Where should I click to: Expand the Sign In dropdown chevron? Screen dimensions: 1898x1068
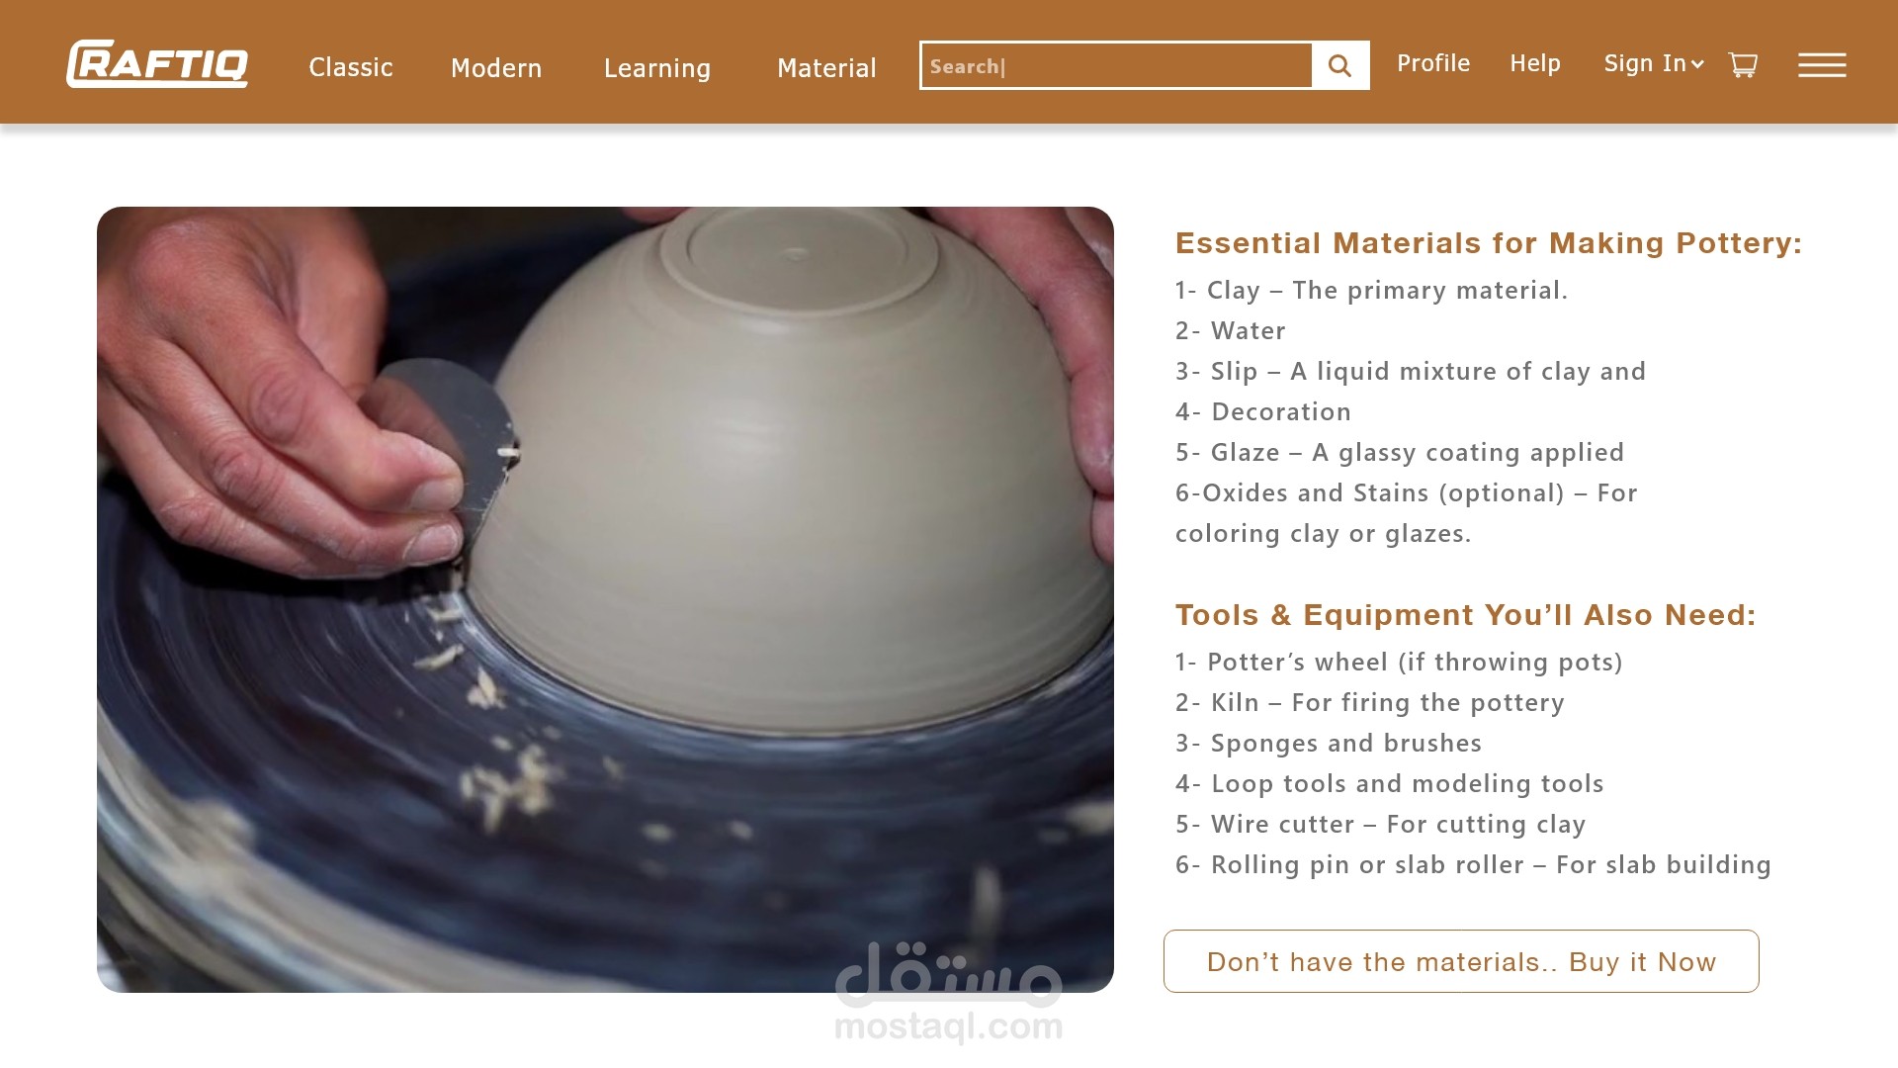click(x=1697, y=64)
